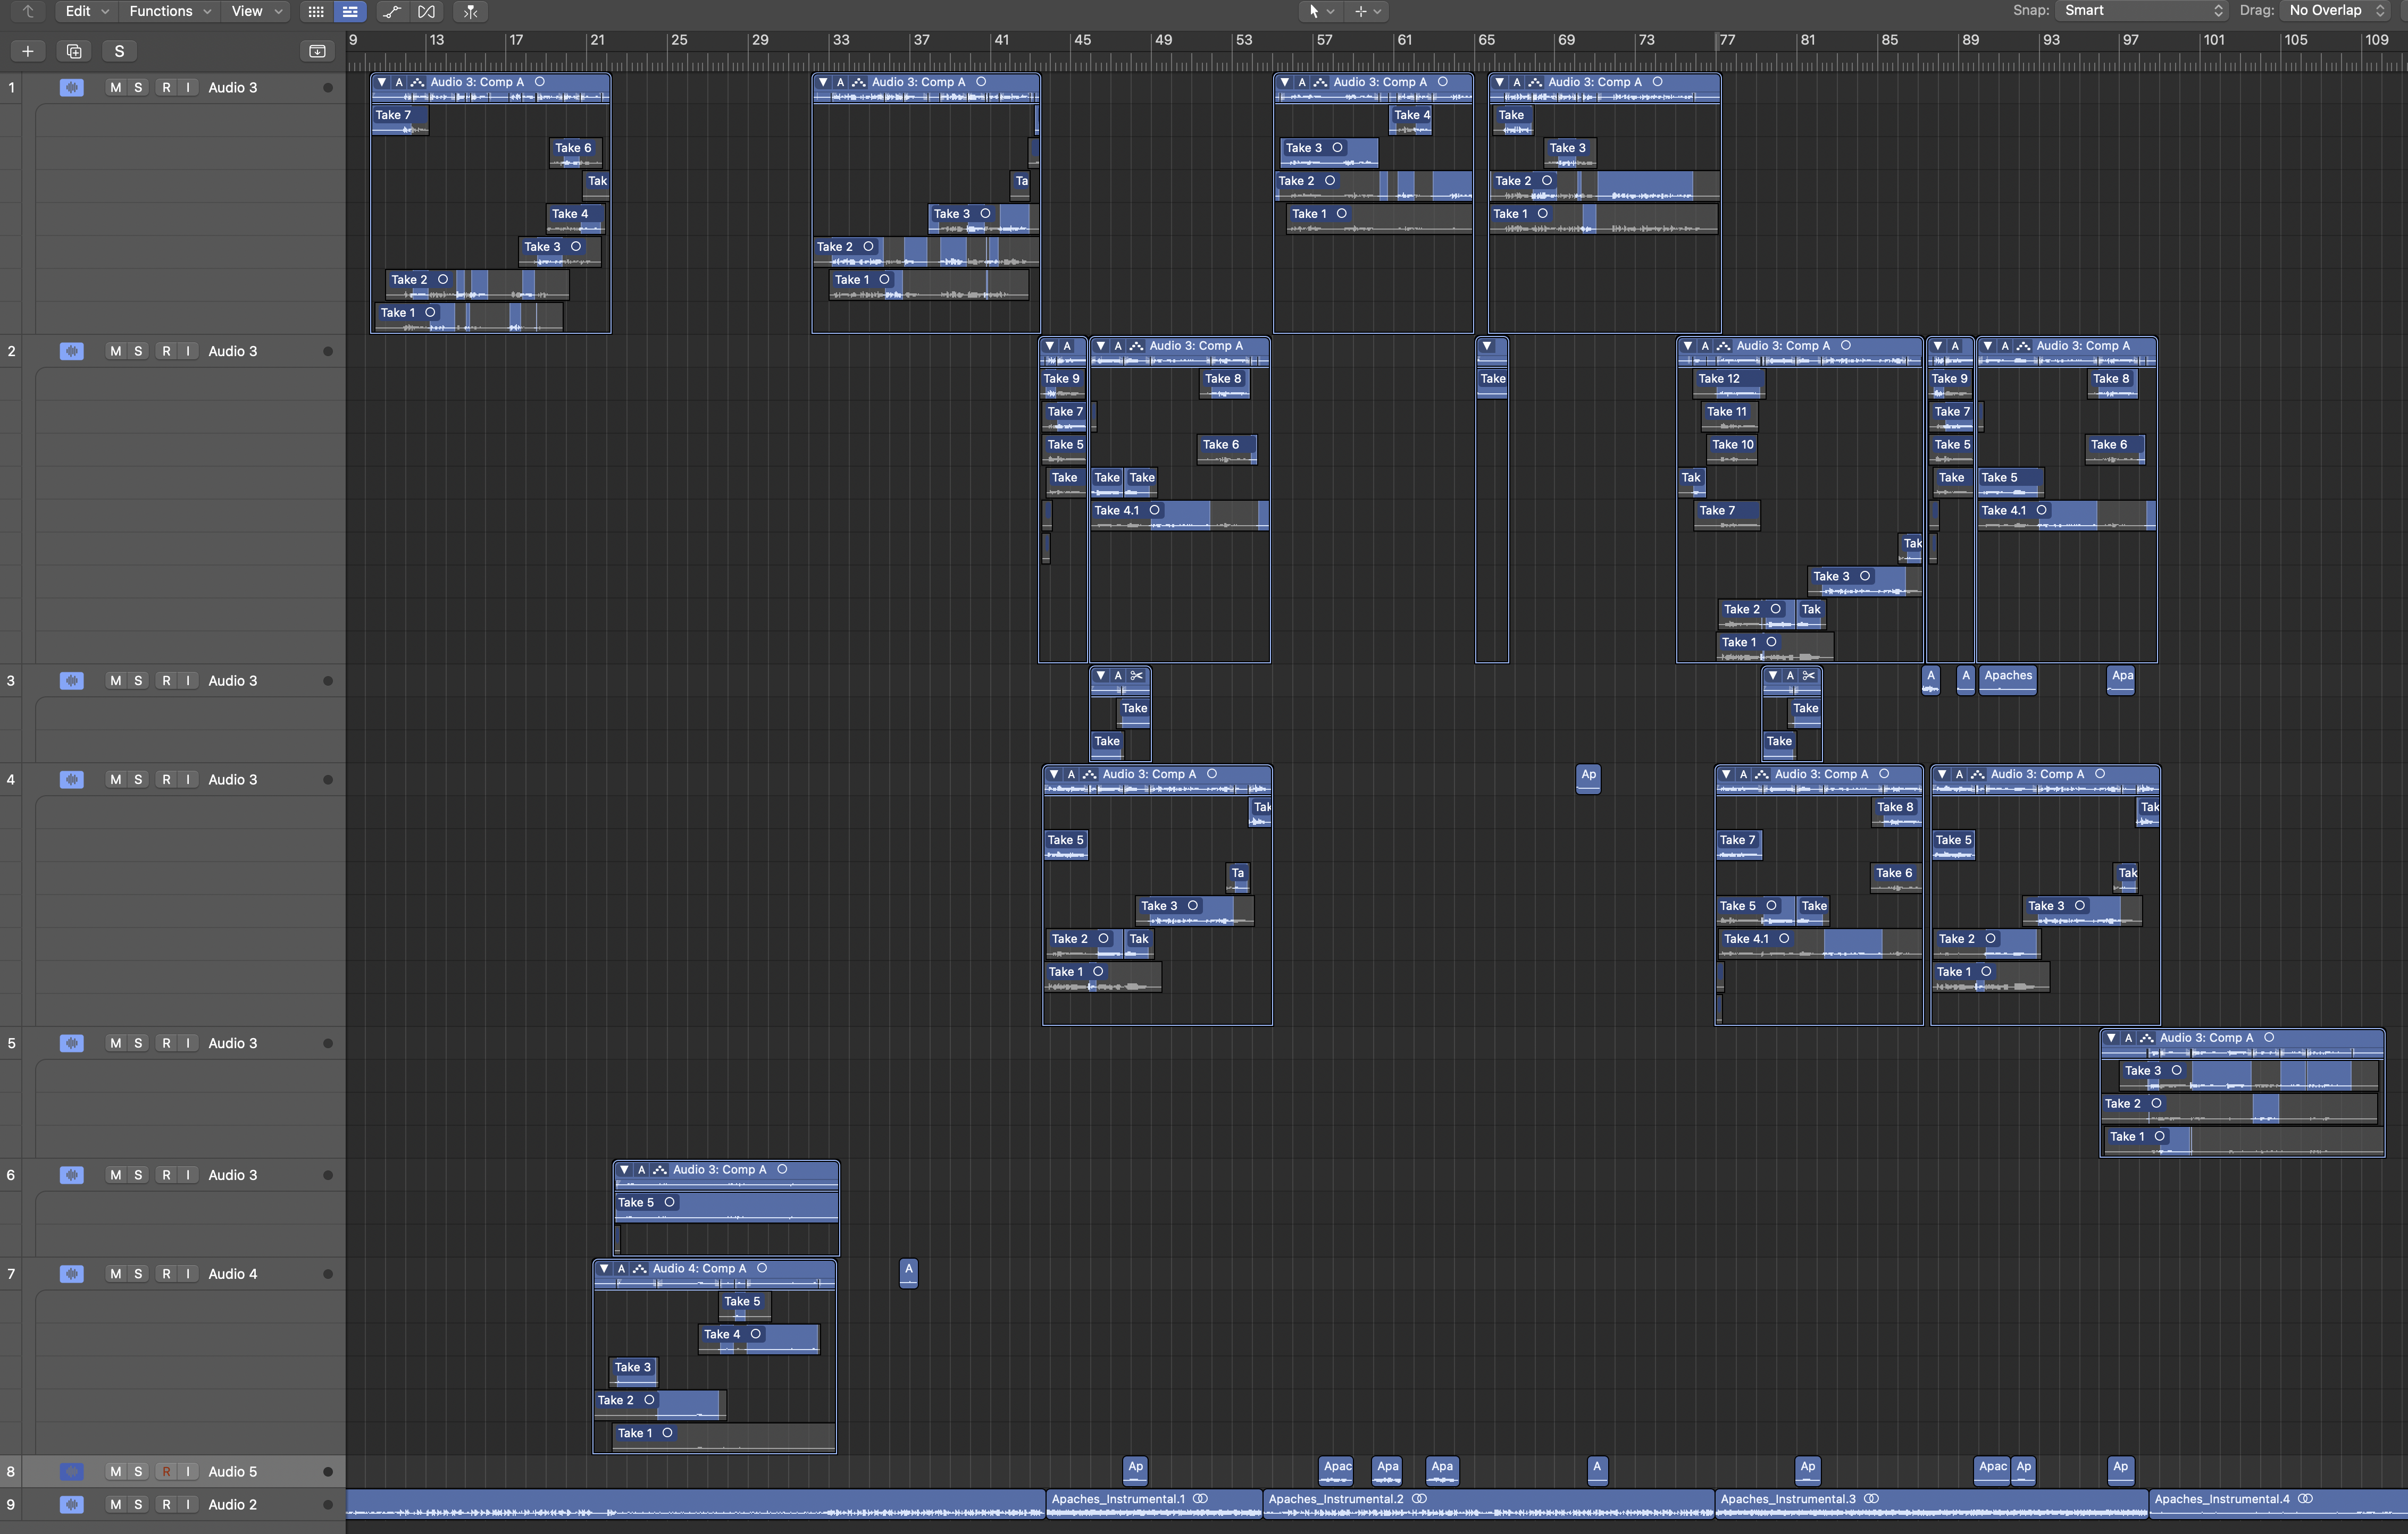Mute track 1 Audio 3
The height and width of the screenshot is (1534, 2408).
[115, 87]
